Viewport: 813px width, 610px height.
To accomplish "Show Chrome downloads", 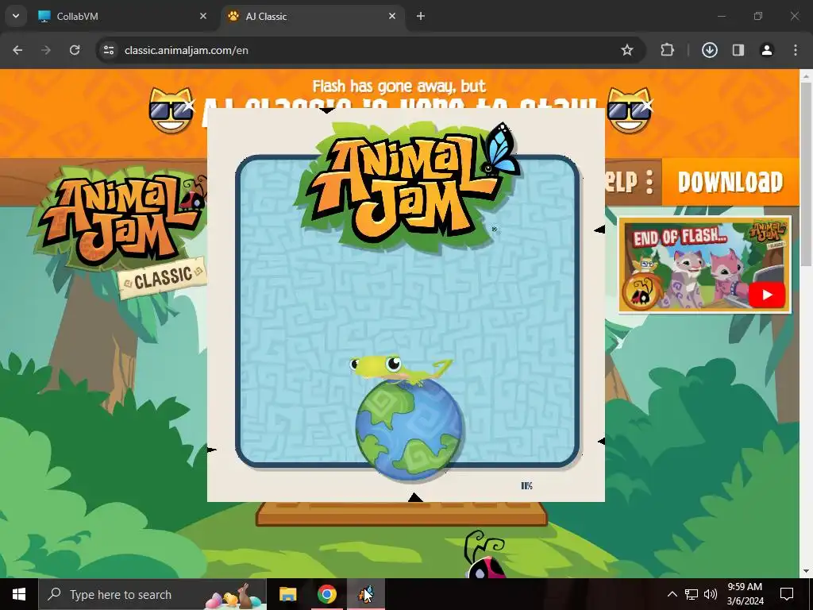I will [709, 50].
